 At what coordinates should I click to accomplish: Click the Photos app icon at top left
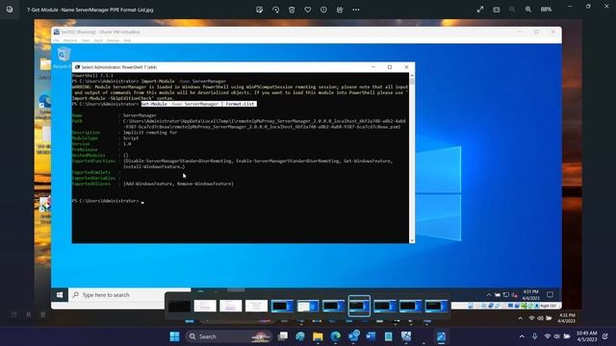(x=10, y=10)
